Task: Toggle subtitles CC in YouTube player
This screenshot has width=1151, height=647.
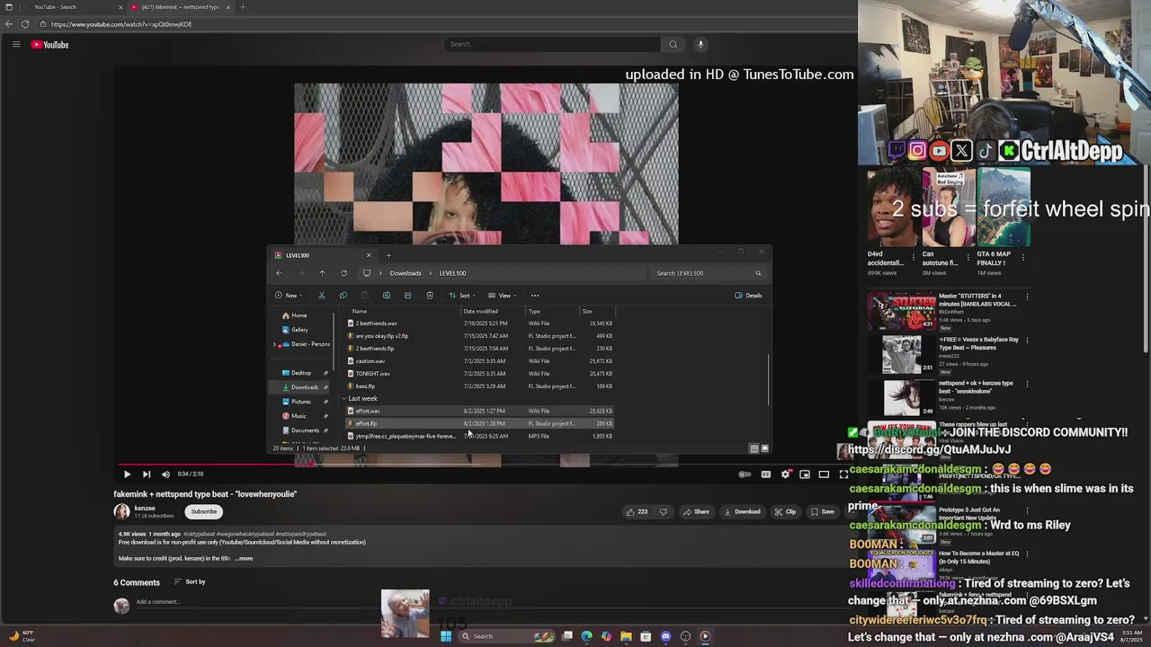Action: coord(766,474)
